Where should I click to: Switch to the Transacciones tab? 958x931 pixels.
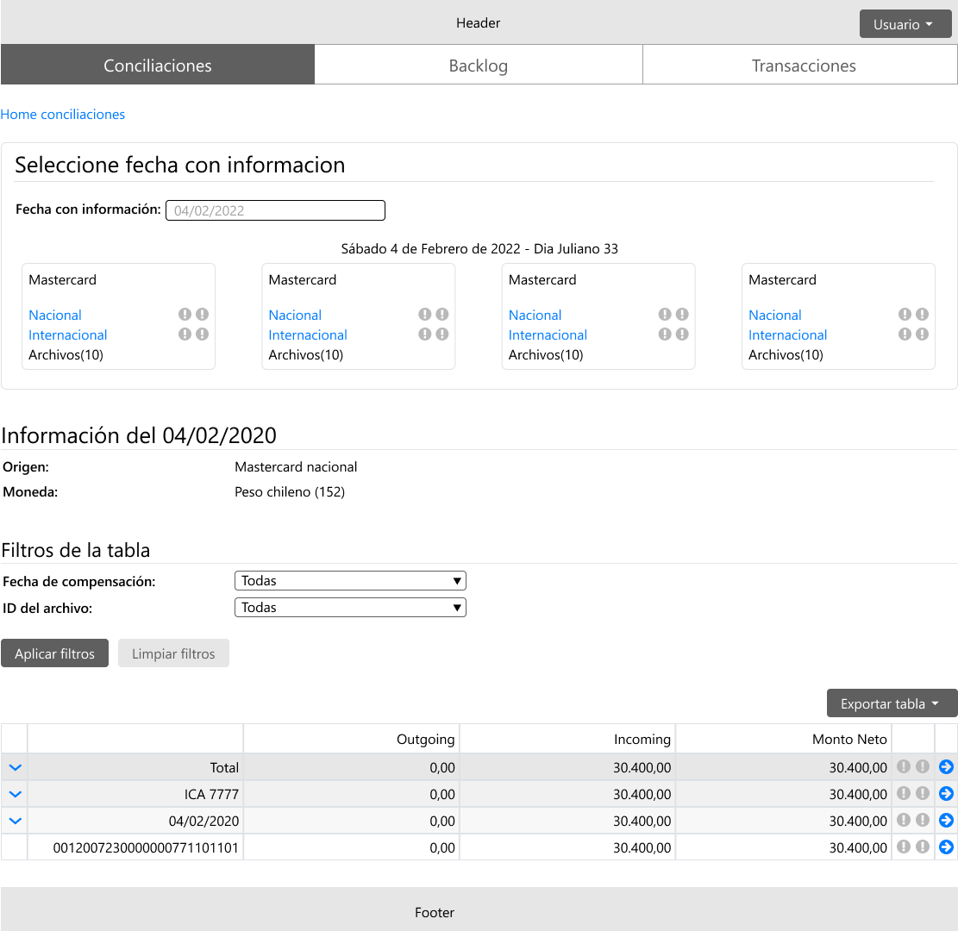coord(803,66)
